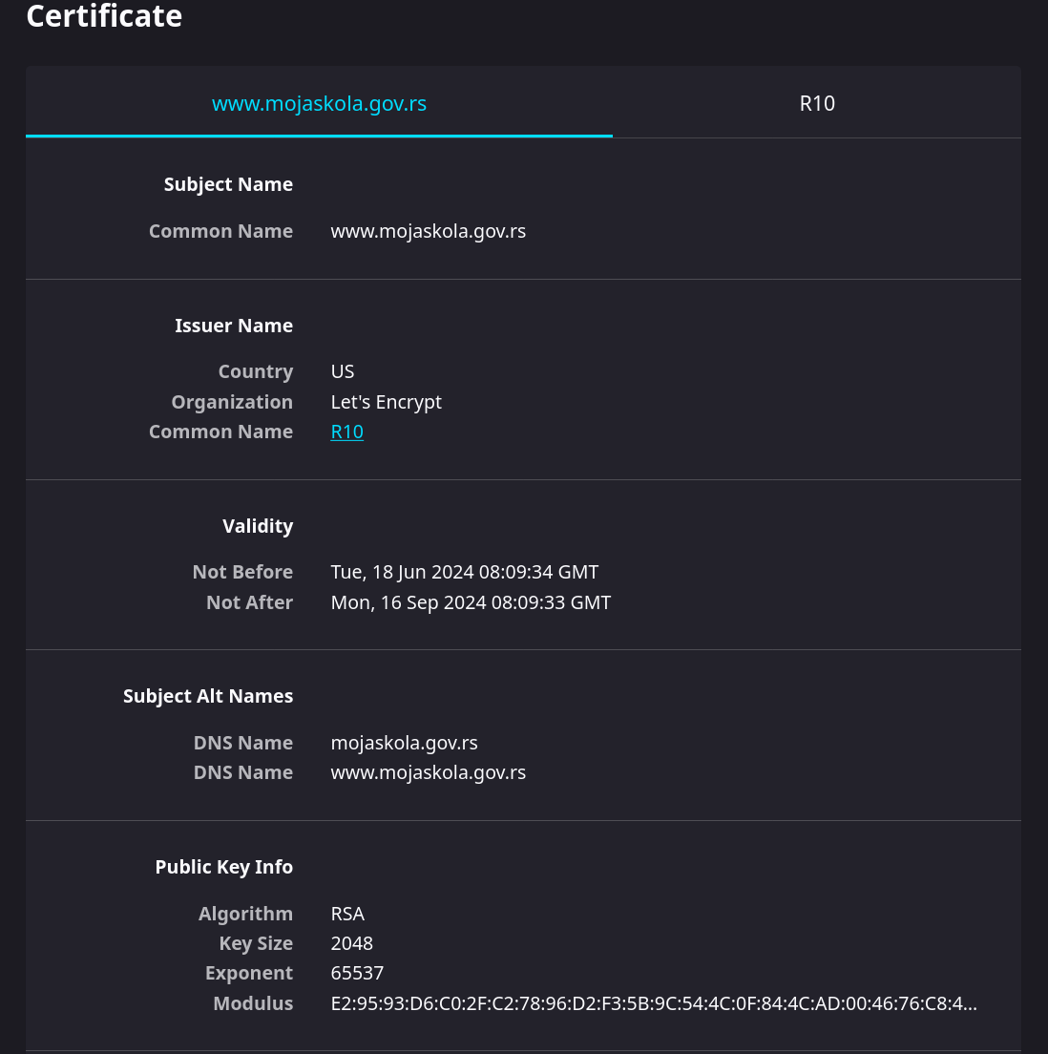The height and width of the screenshot is (1054, 1048).
Task: Click the Public Key Info section header
Action: 224,867
